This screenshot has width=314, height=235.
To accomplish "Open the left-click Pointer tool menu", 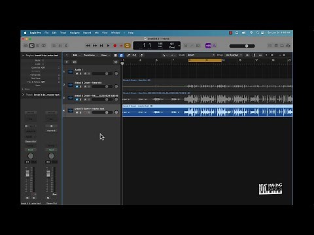I will 165,55.
